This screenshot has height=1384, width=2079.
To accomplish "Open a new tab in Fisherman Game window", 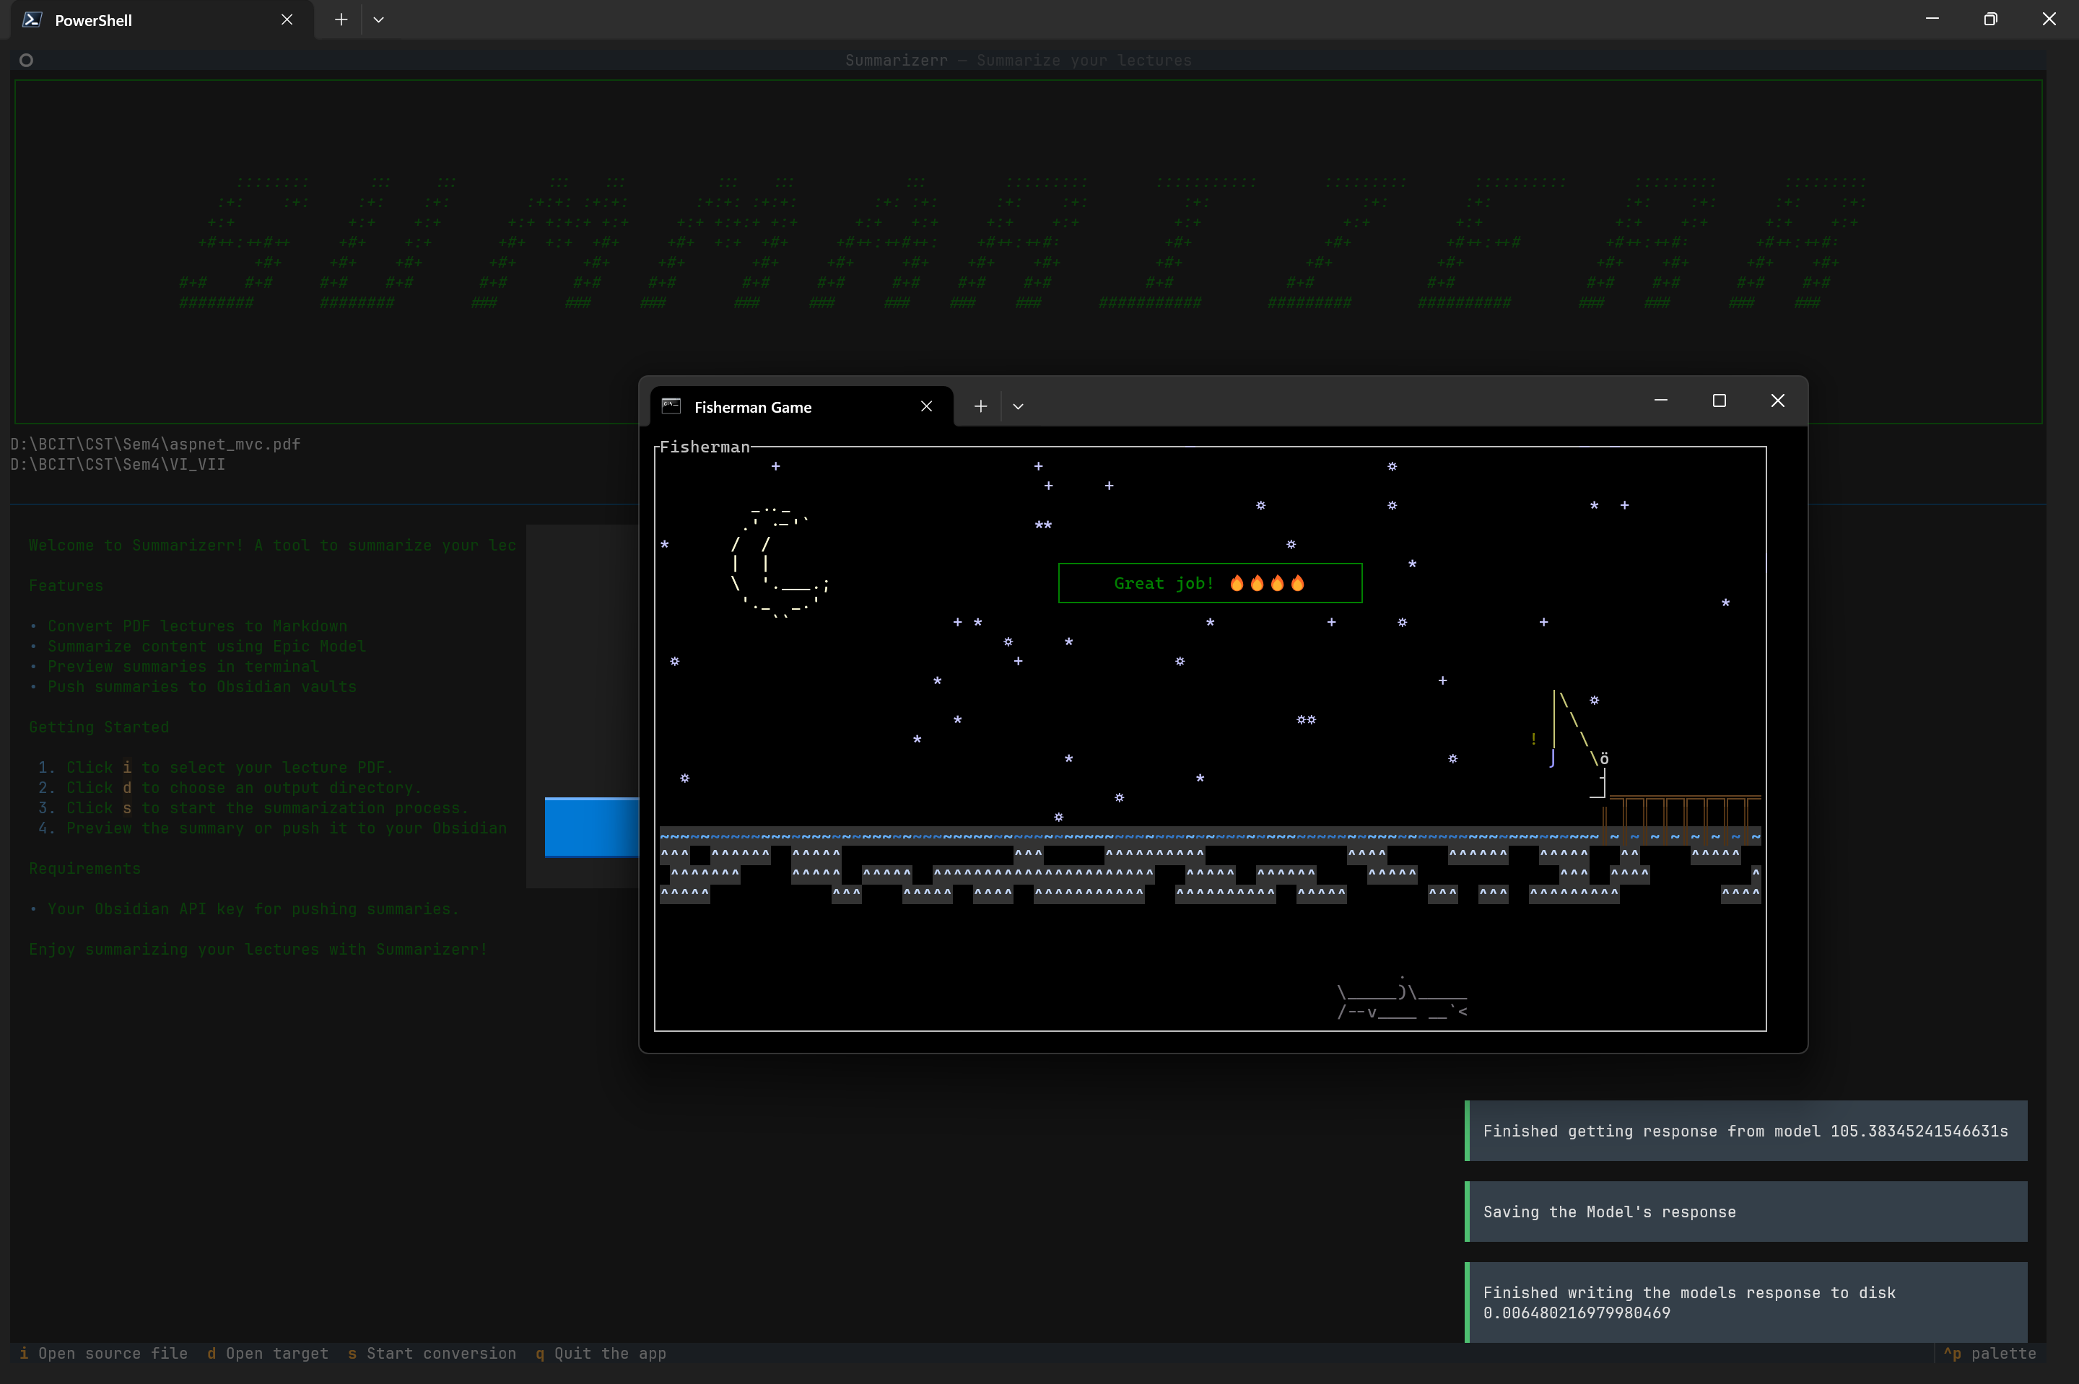I will (980, 406).
